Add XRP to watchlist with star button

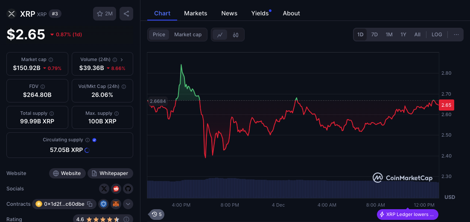point(105,14)
